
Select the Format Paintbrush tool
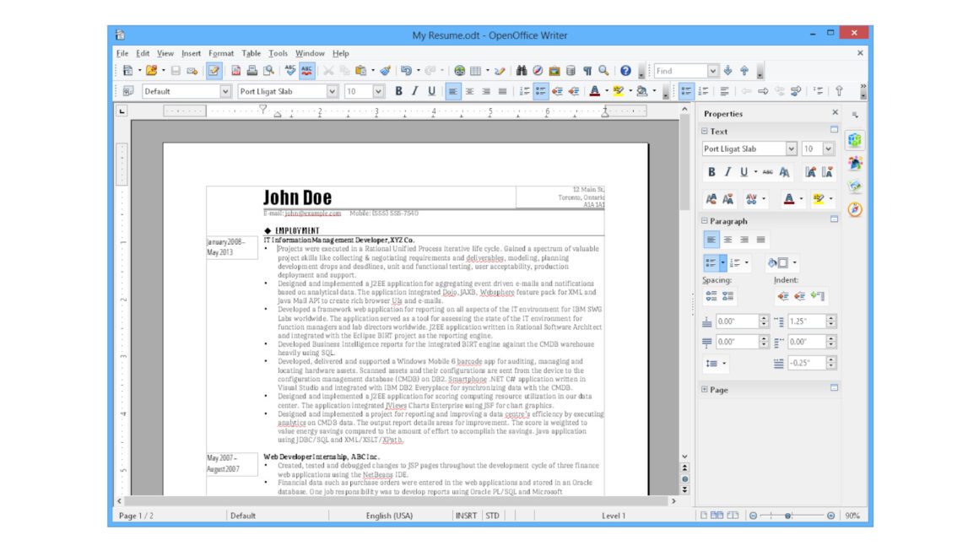pos(386,71)
